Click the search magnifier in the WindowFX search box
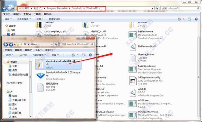 point(198,8)
